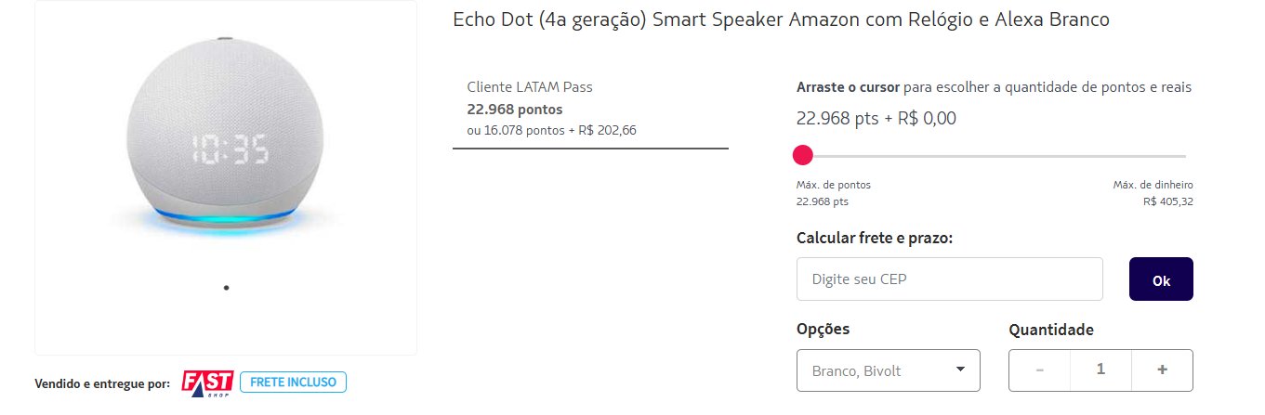Increase quantity with the plus button
This screenshot has height=415, width=1265.
(1162, 370)
